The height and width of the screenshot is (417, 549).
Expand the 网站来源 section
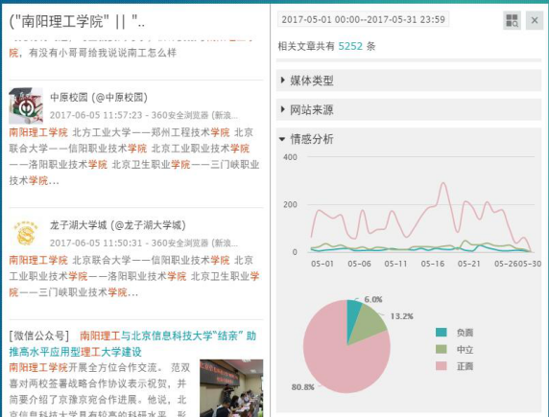[x=408, y=110]
